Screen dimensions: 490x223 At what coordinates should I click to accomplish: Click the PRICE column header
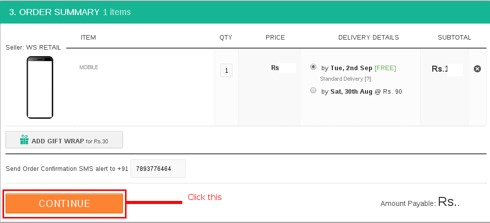tap(275, 38)
